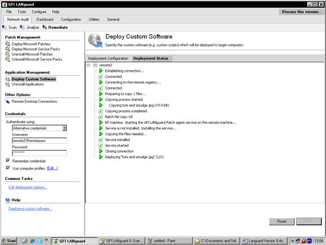Click check icon beside Service started
The image size is (326, 245).
click(101, 145)
